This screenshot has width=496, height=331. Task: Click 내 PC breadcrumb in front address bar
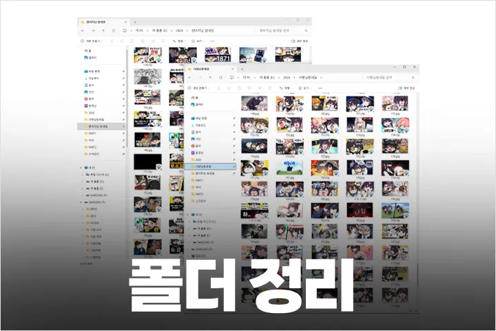247,78
